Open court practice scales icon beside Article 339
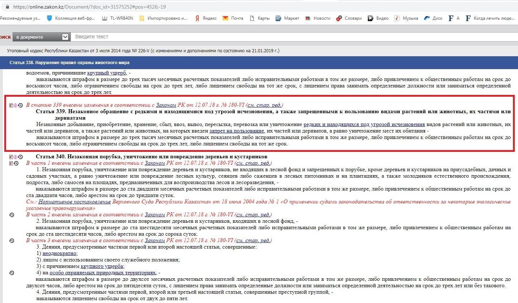The image size is (518, 303). tap(15, 105)
